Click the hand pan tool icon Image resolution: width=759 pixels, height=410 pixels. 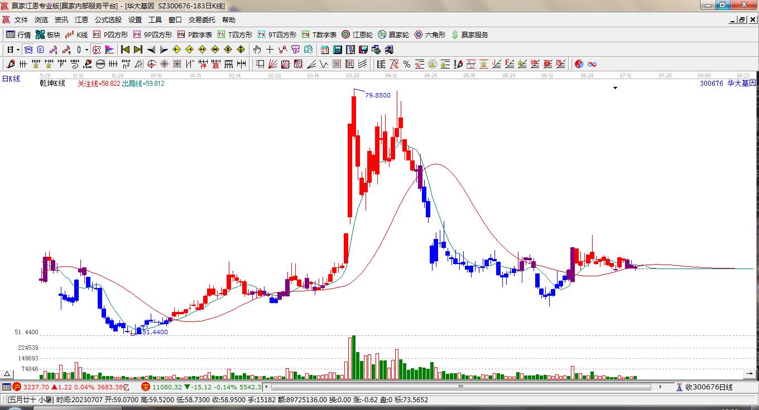coord(257,50)
